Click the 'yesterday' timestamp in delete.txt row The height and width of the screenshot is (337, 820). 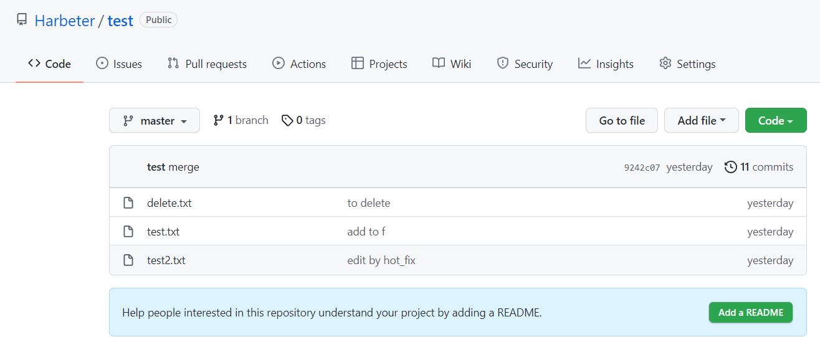770,203
